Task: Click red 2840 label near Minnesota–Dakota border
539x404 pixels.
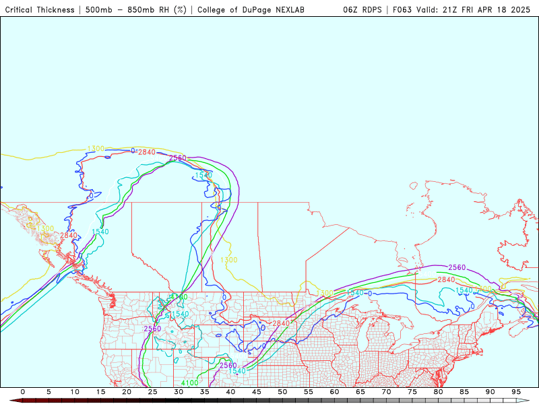Action: tap(281, 323)
